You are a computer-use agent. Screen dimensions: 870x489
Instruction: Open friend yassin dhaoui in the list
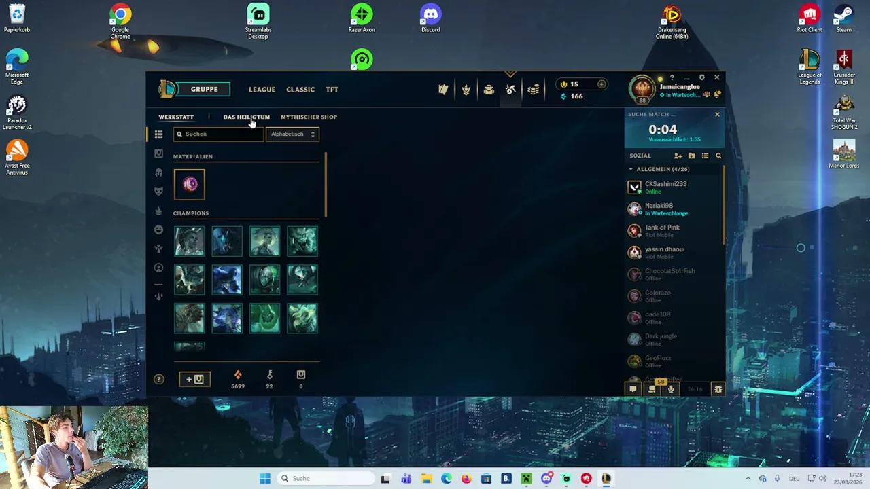(673, 252)
